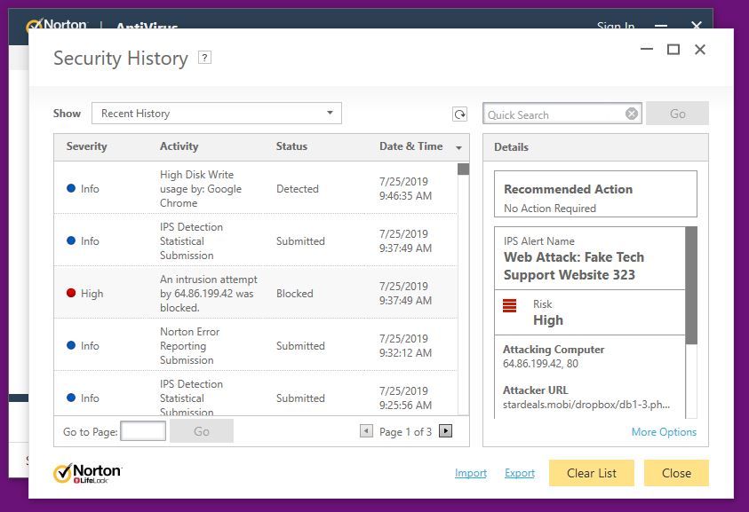Click the history list scrollbar thumb
This screenshot has width=749, height=512.
pyautogui.click(x=463, y=169)
